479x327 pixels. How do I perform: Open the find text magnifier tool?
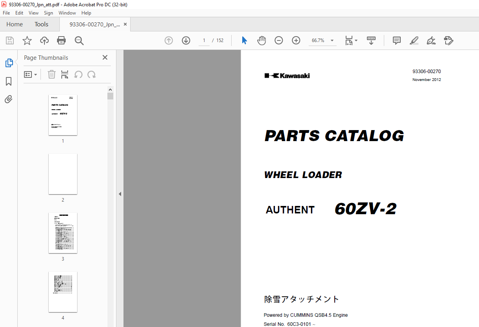[x=79, y=40]
